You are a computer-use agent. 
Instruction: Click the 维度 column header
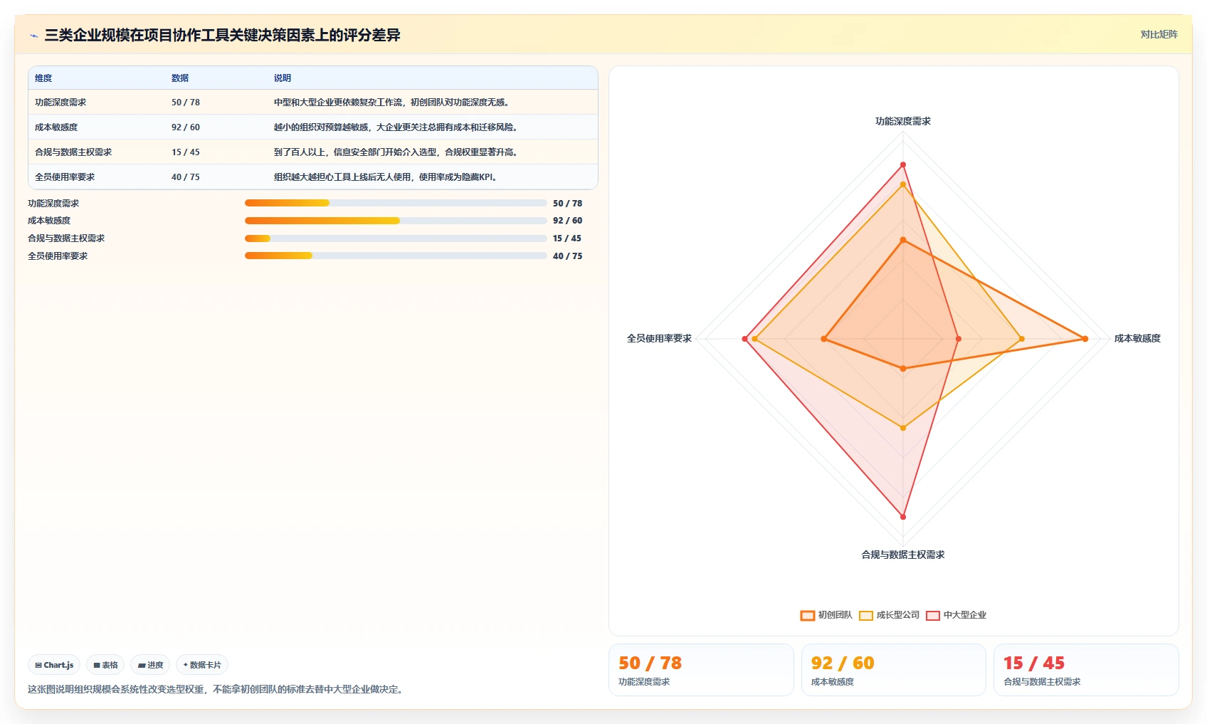click(x=43, y=78)
